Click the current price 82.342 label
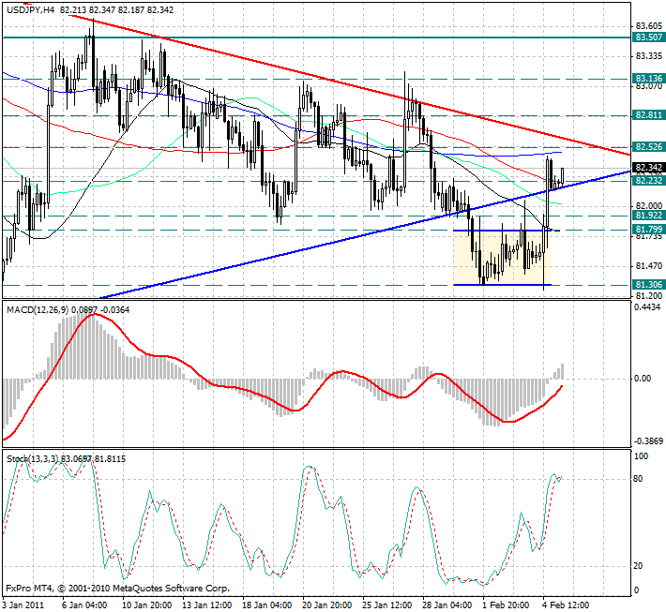The image size is (666, 612). 649,168
